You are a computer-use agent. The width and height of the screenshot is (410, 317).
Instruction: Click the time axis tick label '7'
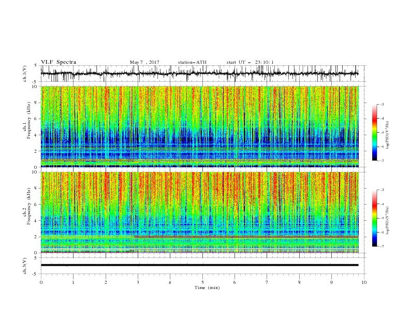pyautogui.click(x=267, y=282)
